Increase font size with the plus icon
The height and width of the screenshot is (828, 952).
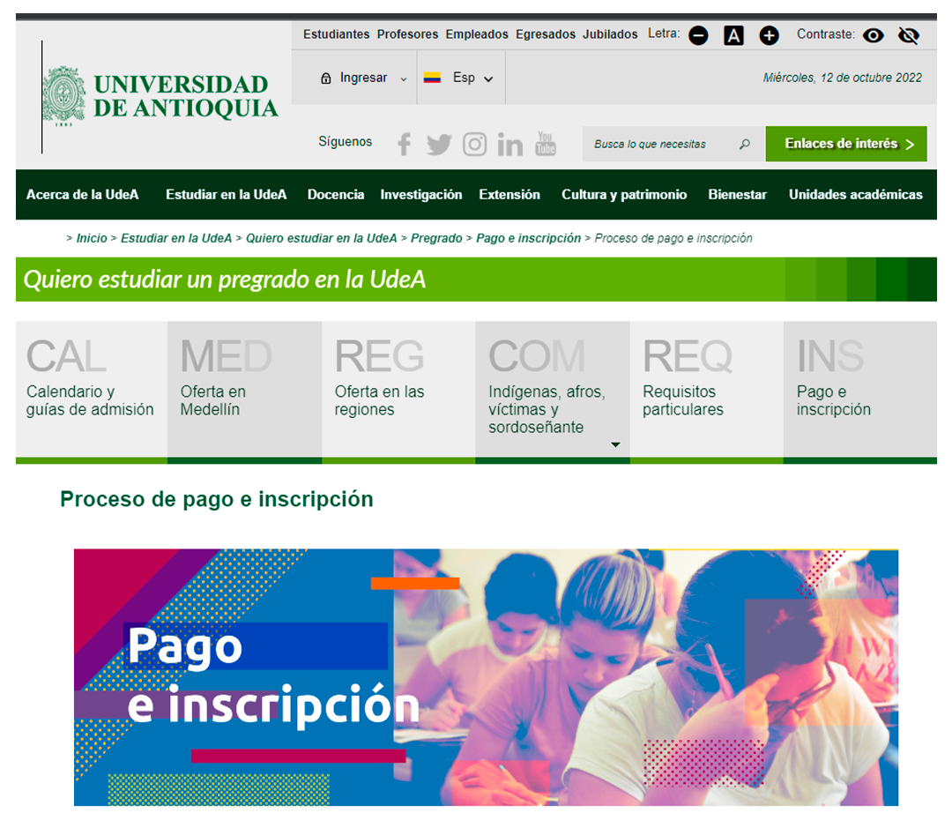pyautogui.click(x=769, y=35)
